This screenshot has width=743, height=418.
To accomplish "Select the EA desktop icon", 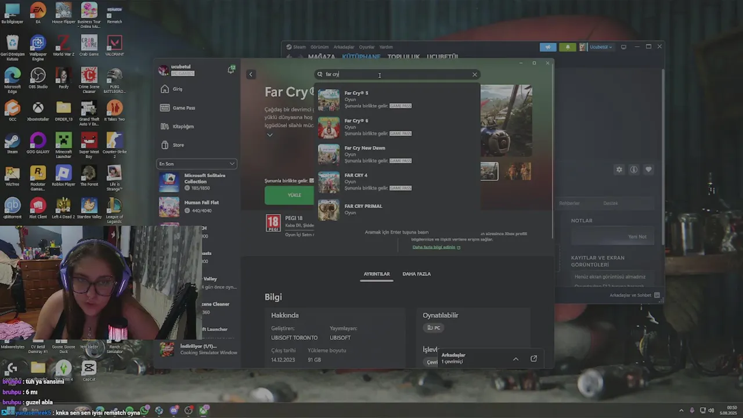I will point(38,13).
